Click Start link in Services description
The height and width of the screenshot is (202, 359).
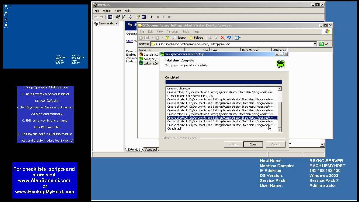tap(130, 41)
